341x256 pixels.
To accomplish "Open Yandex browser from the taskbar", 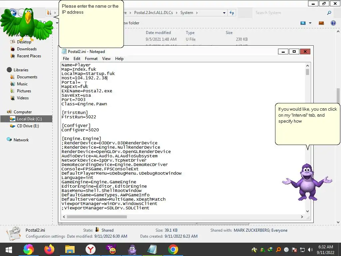I will pos(91,249).
